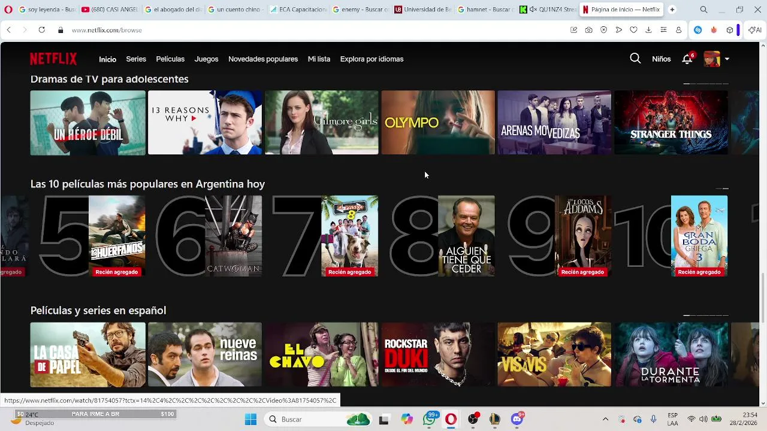Open a new tab with the plus button
Screen dimensions: 767x431
pyautogui.click(x=672, y=10)
